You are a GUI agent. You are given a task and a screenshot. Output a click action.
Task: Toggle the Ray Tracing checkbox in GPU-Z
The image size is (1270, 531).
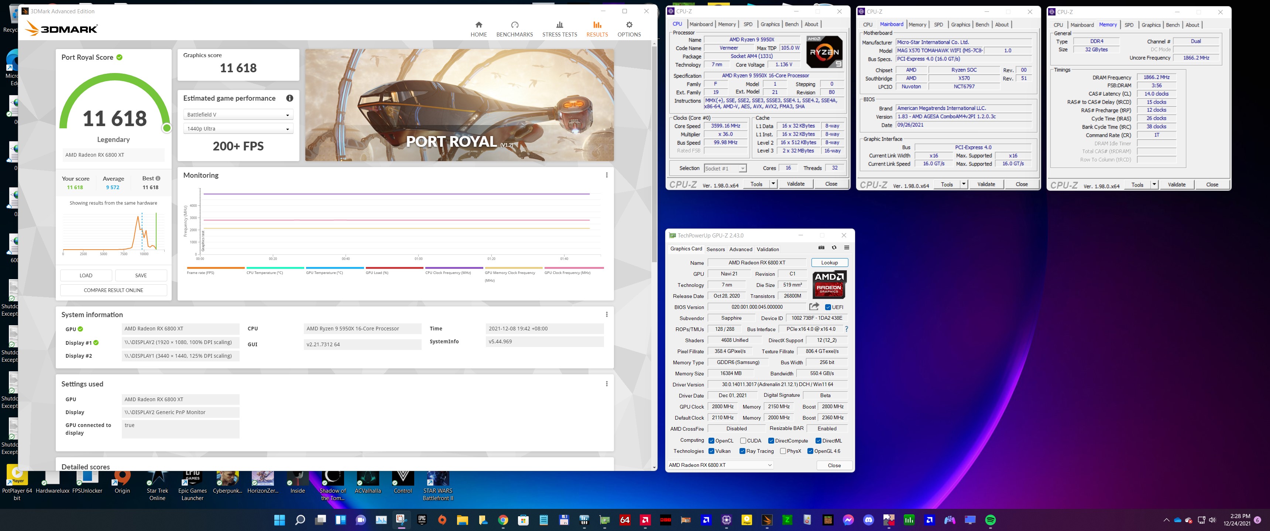coord(742,451)
